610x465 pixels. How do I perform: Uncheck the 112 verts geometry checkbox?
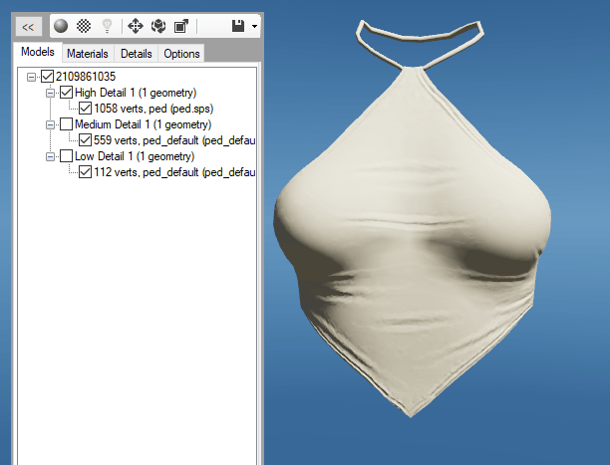(85, 172)
